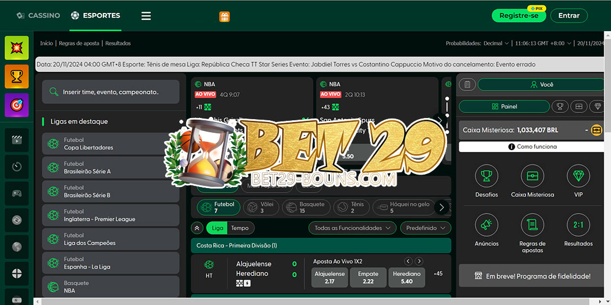Collapse Costa Rica - Primeira Divisão header
611x305 pixels.
coord(321,246)
